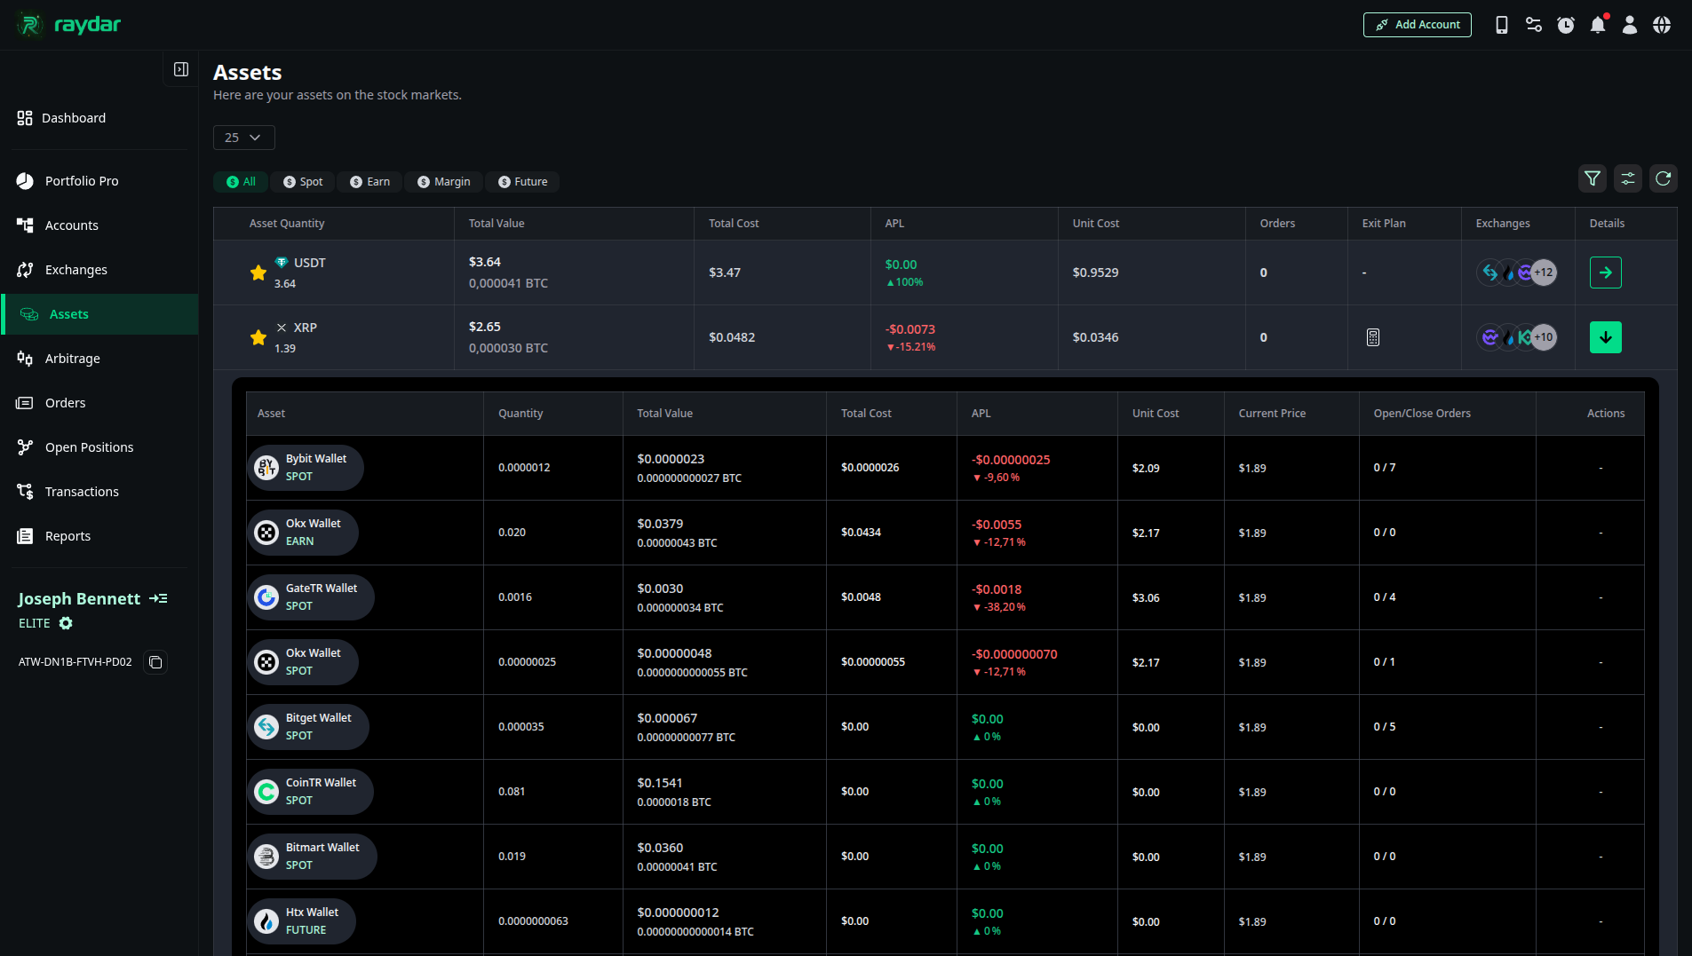
Task: Go to Open Positions in sidebar
Action: [x=89, y=446]
